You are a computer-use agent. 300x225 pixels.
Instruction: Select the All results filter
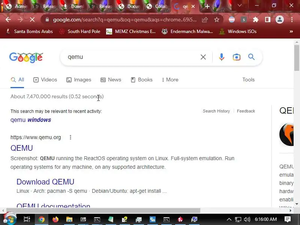[x=17, y=80]
